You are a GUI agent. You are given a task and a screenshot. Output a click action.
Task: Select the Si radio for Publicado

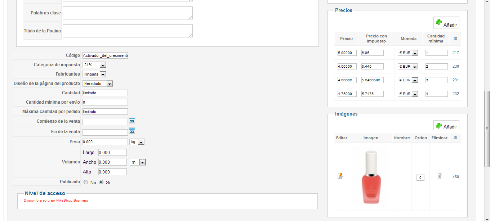pyautogui.click(x=101, y=182)
